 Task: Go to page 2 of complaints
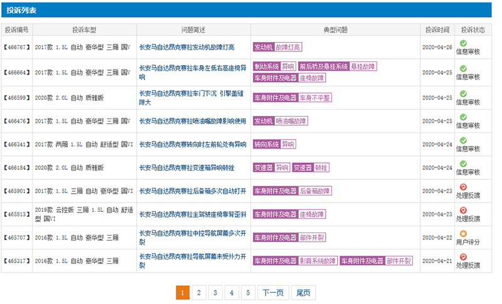pyautogui.click(x=198, y=293)
